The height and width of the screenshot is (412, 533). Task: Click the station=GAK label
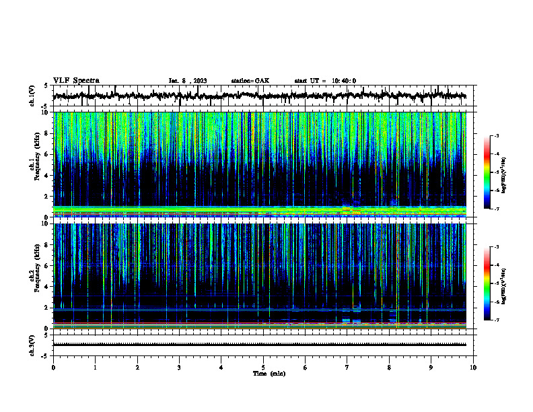250,81
